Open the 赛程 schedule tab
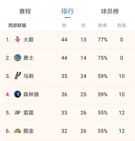The width and height of the screenshot is (135, 141). pos(25,11)
